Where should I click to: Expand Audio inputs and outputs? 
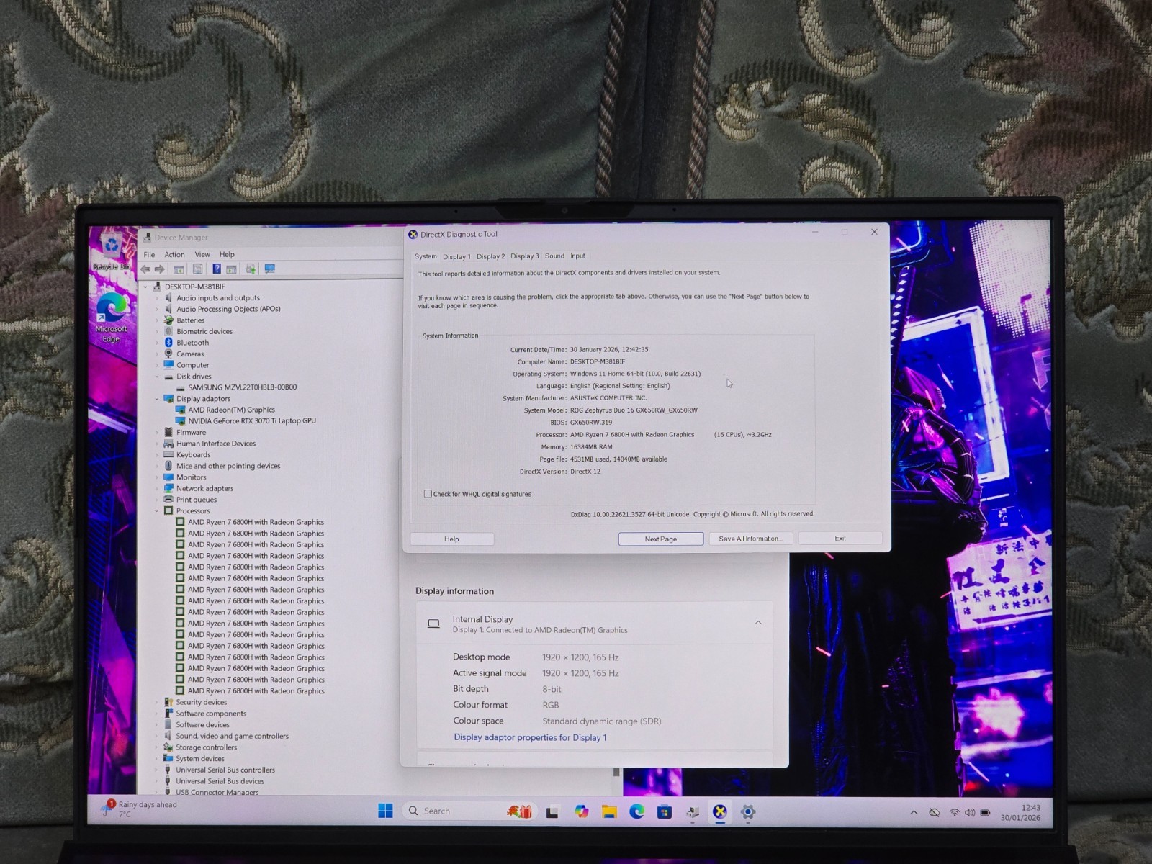[157, 298]
